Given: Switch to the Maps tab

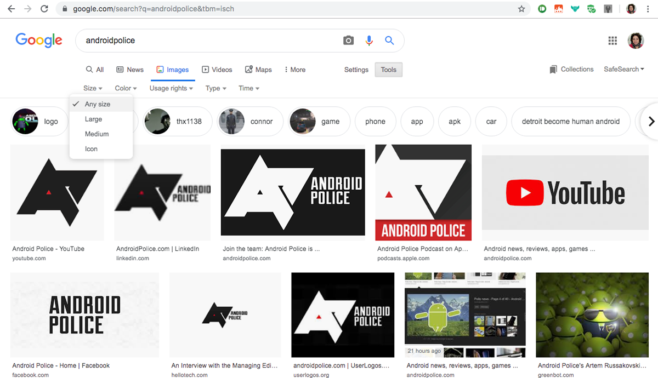Looking at the screenshot, I should (258, 70).
